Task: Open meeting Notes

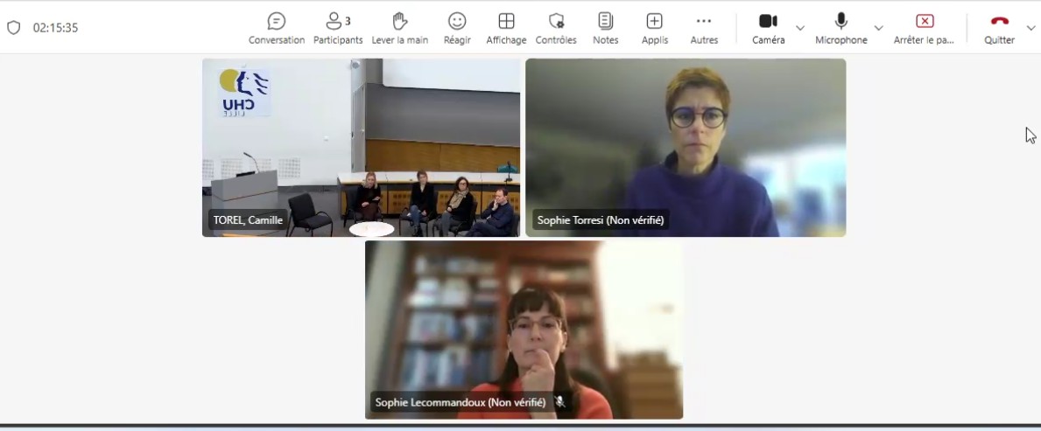Action: click(605, 28)
